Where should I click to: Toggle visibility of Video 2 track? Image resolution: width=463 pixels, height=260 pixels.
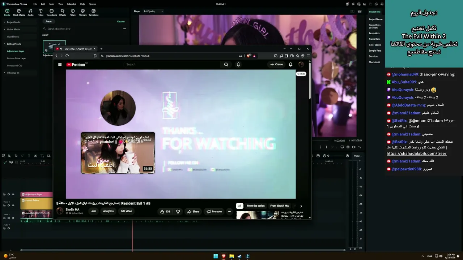click(x=13, y=205)
